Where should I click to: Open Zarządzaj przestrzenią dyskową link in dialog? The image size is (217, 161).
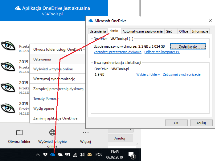117,52
